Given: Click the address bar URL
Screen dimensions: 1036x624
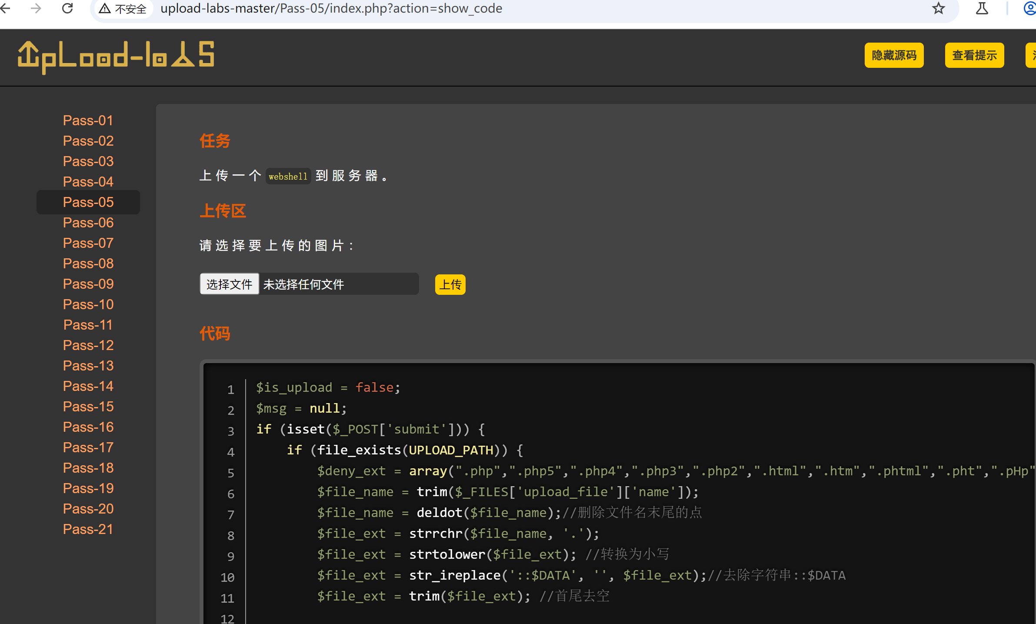Looking at the screenshot, I should click(331, 8).
